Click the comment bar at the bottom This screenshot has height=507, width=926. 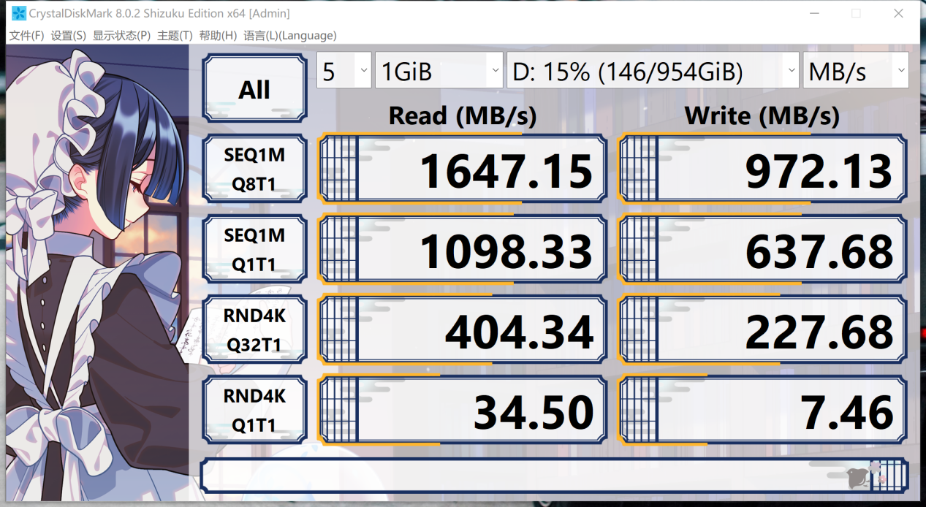554,475
